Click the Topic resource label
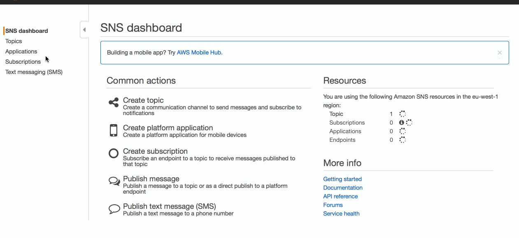This screenshot has height=238, width=519. pos(336,114)
